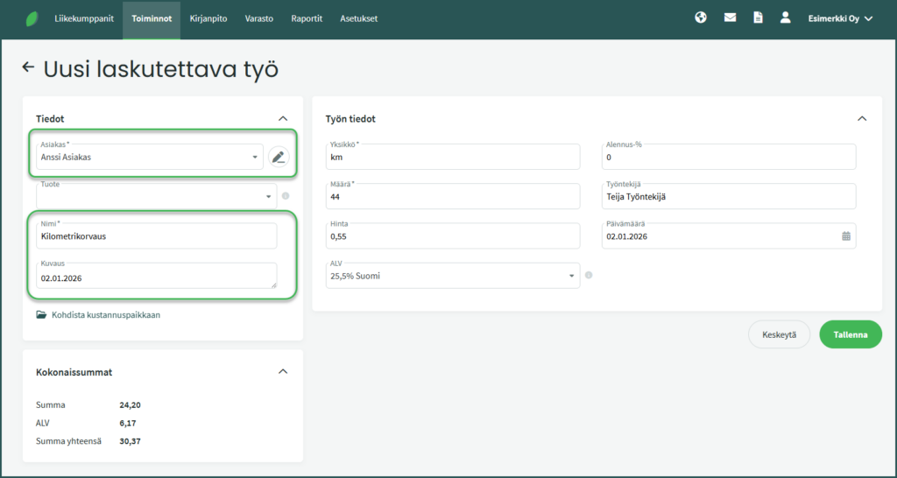Go back using the left arrow
The height and width of the screenshot is (478, 897).
28,67
